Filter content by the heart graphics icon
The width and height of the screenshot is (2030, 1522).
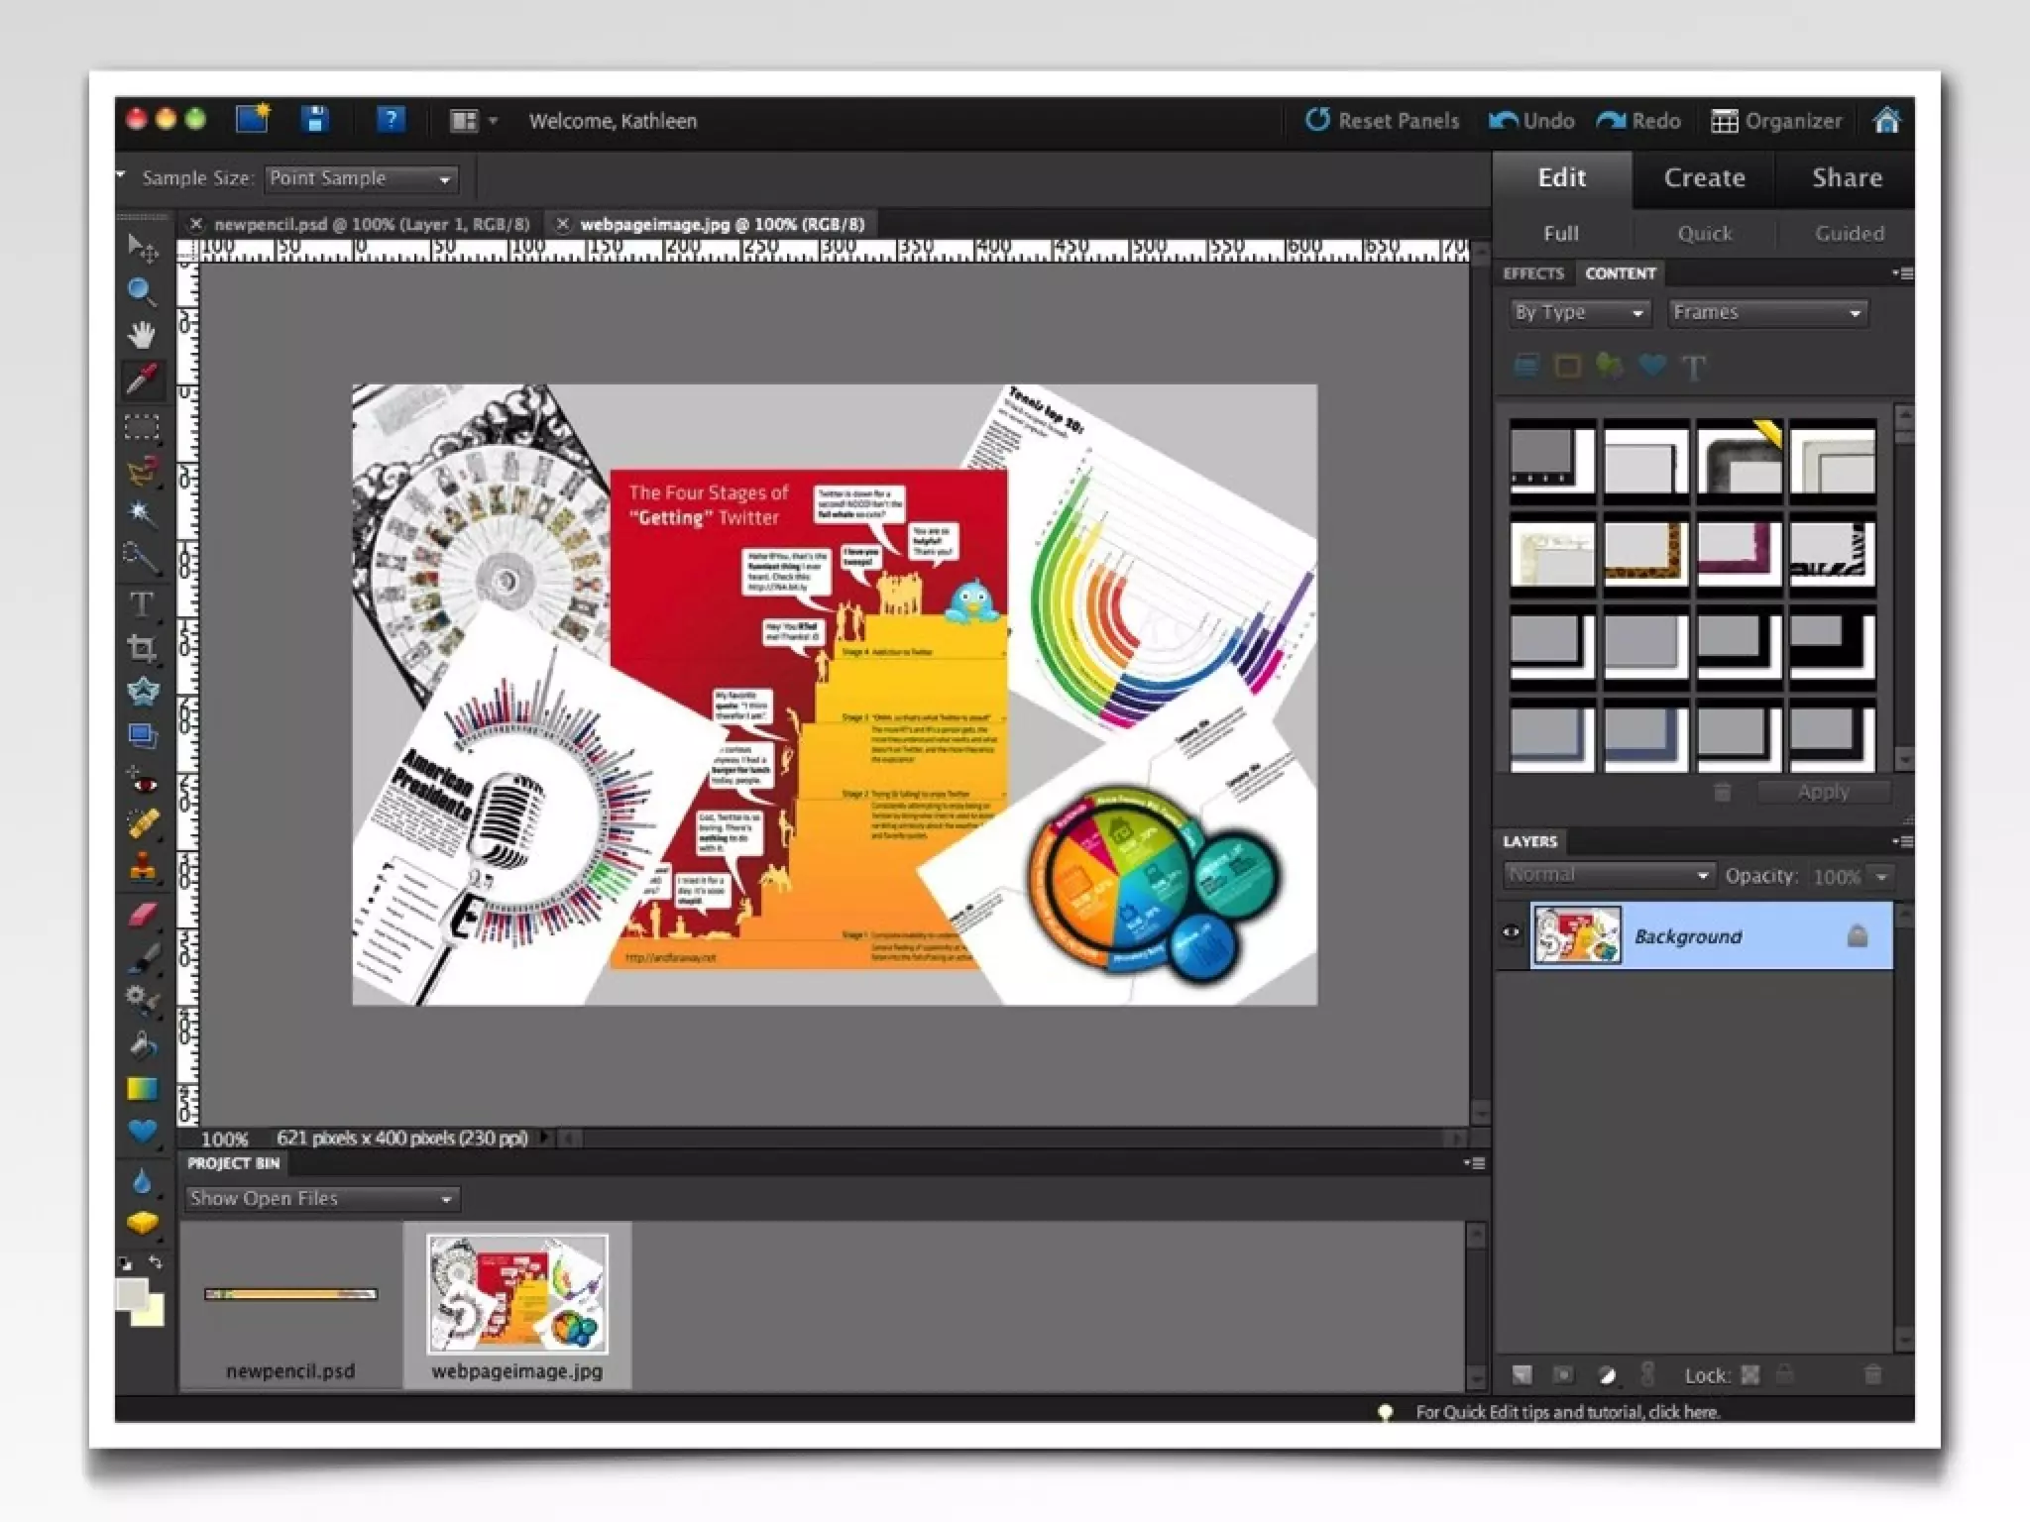(1651, 367)
